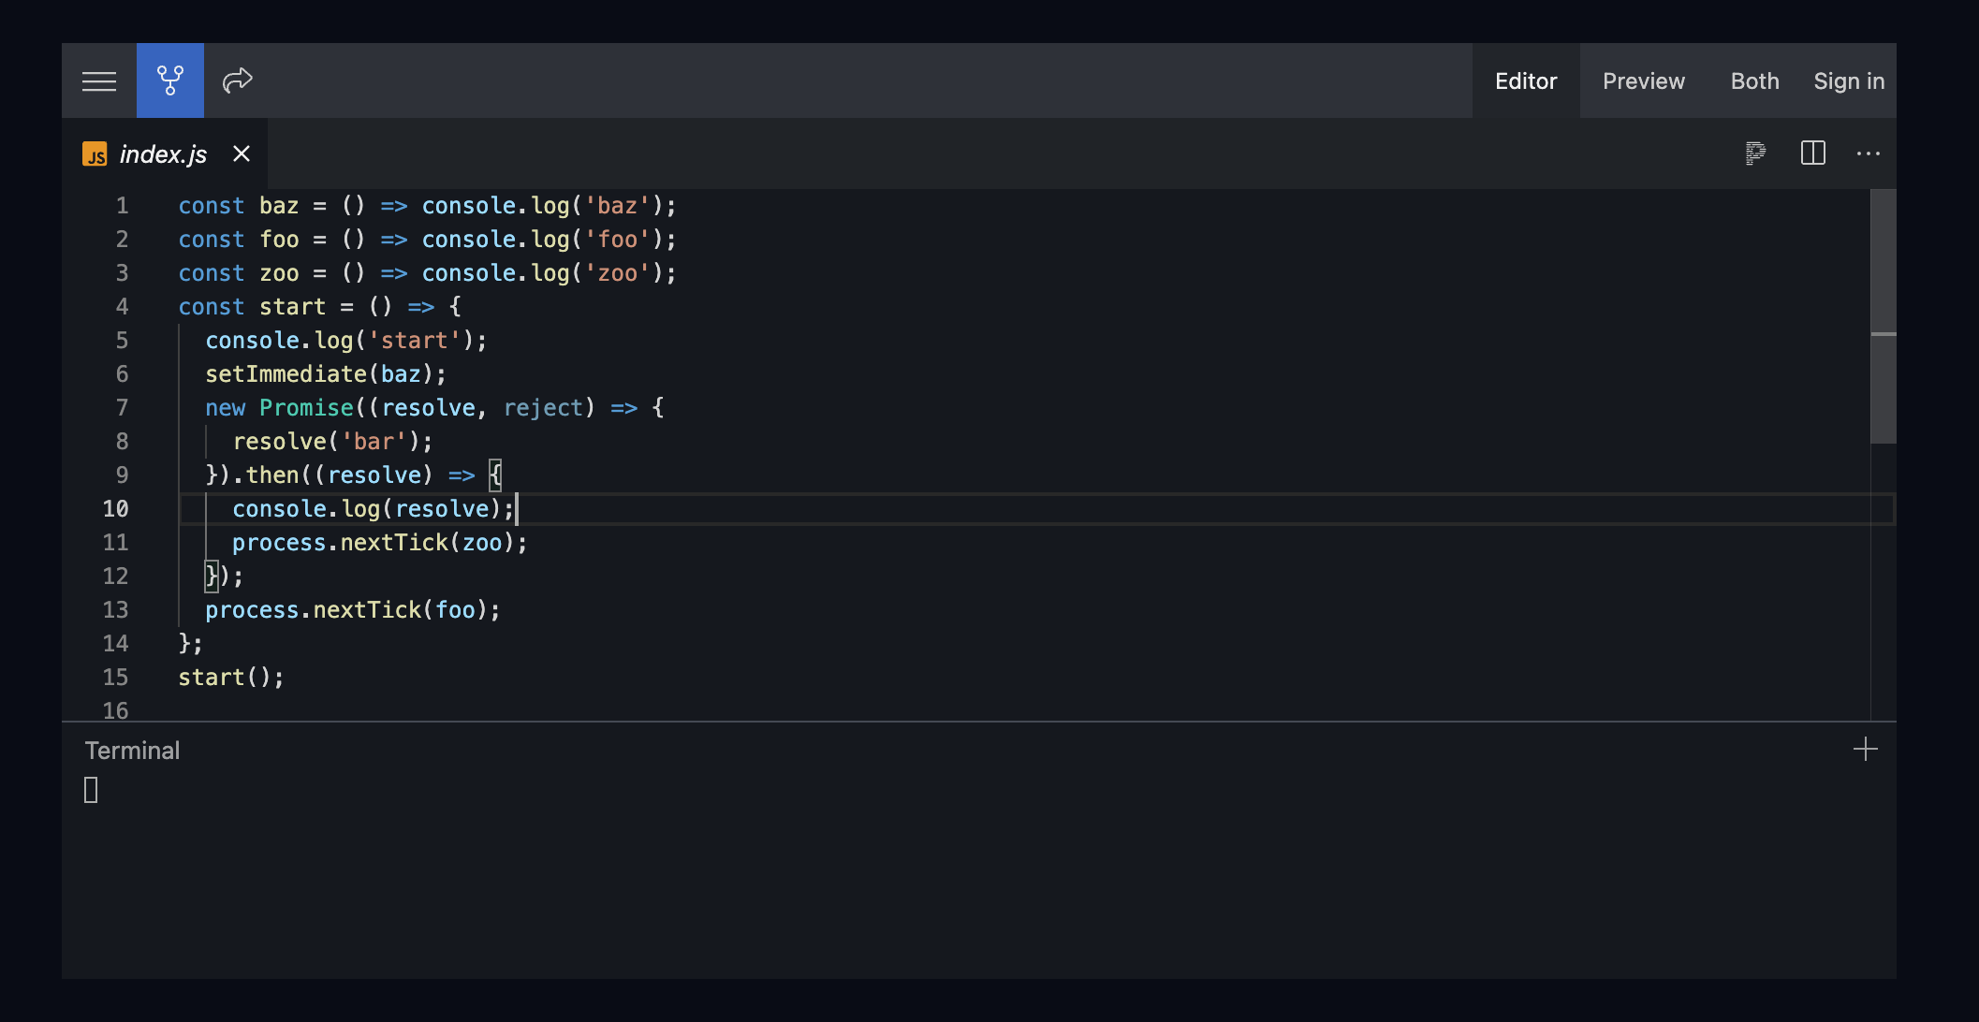Image resolution: width=1979 pixels, height=1022 pixels.
Task: Open the project options menu
Action: pyautogui.click(x=98, y=80)
